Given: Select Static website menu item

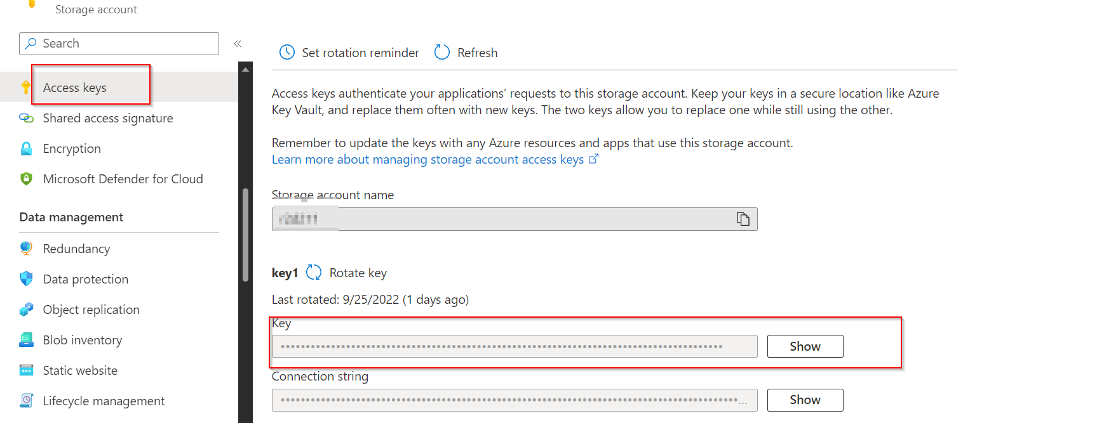Looking at the screenshot, I should pos(80,370).
